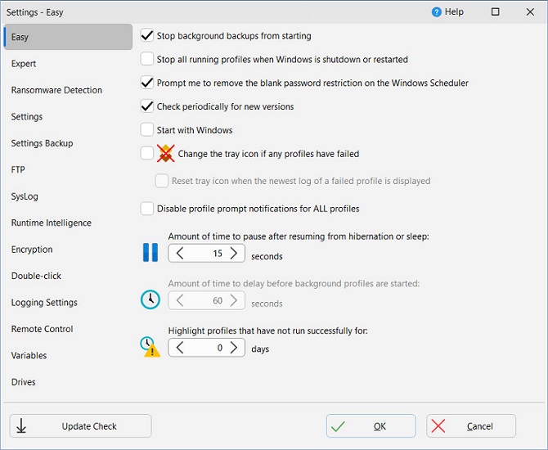Uncheck Check periodically for new versions
548x450 pixels.
[x=146, y=106]
